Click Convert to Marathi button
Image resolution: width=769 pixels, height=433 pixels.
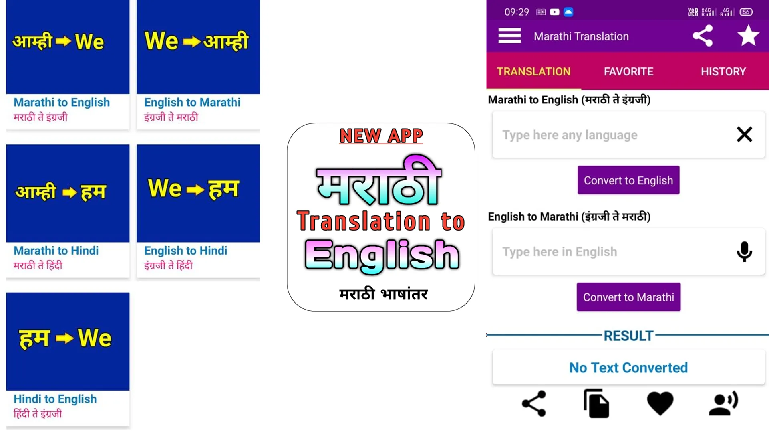[x=628, y=297]
